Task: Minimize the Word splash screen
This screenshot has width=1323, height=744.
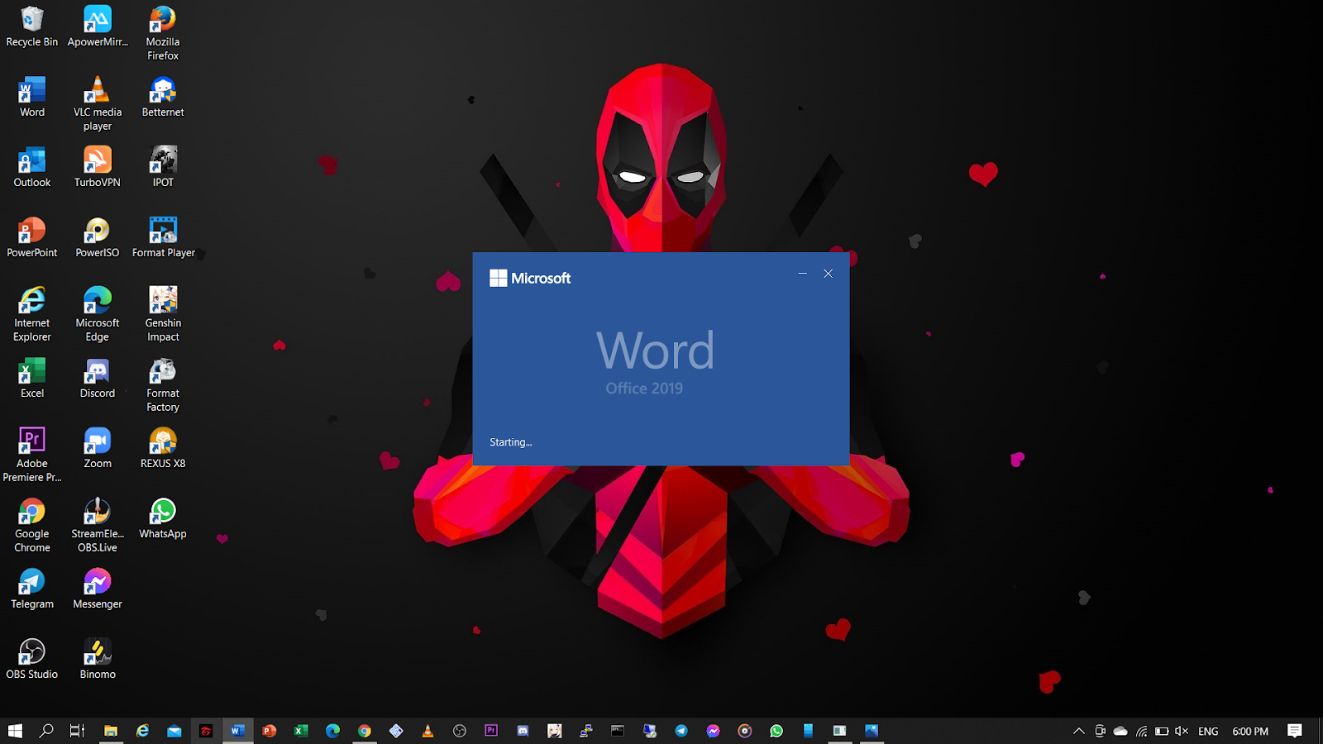Action: coord(802,274)
